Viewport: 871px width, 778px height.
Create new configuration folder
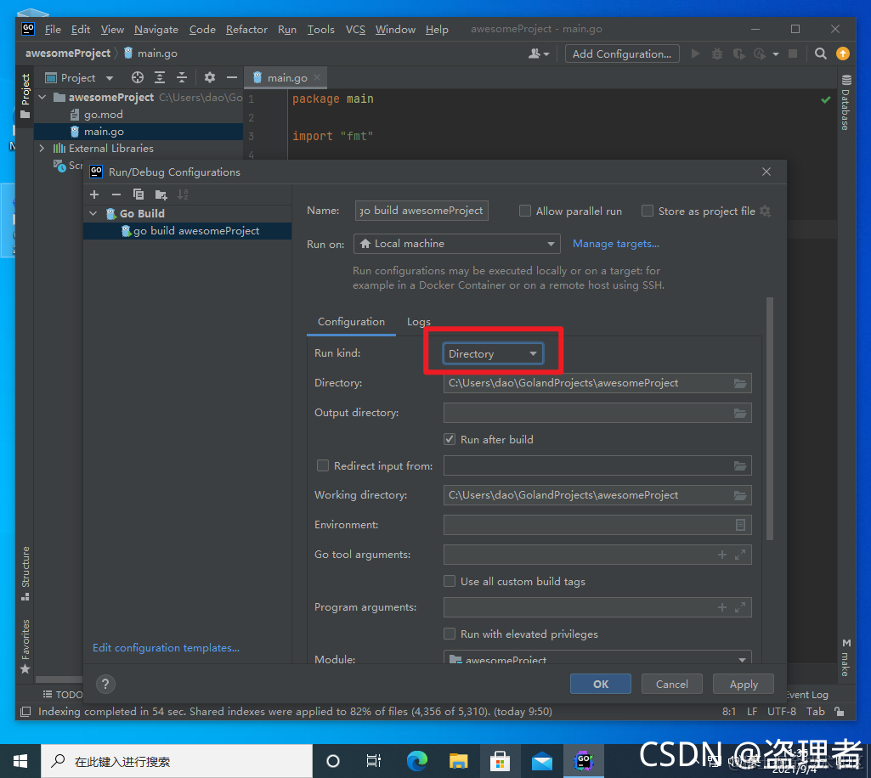pyautogui.click(x=161, y=194)
